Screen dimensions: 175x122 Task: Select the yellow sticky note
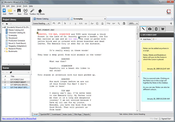(x=157, y=57)
